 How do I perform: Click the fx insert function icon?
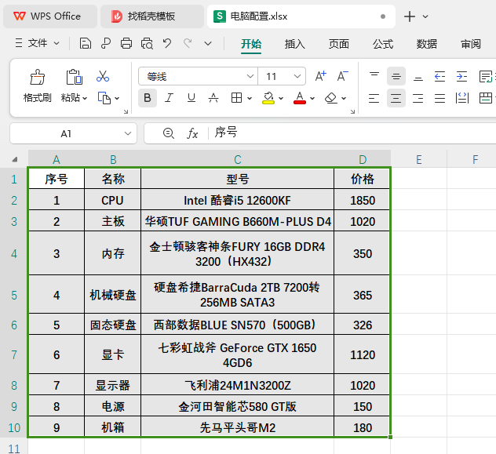(192, 133)
